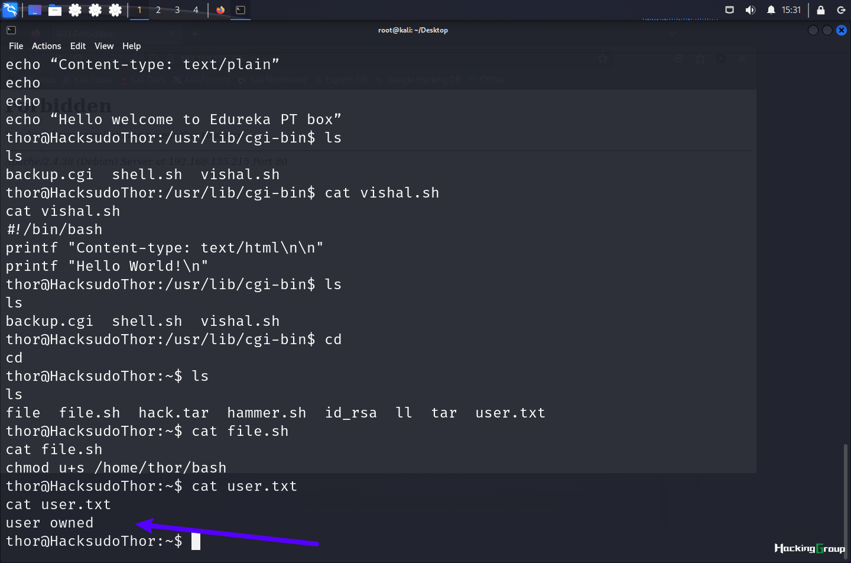Click the 'id_rsa' file name

coord(351,413)
